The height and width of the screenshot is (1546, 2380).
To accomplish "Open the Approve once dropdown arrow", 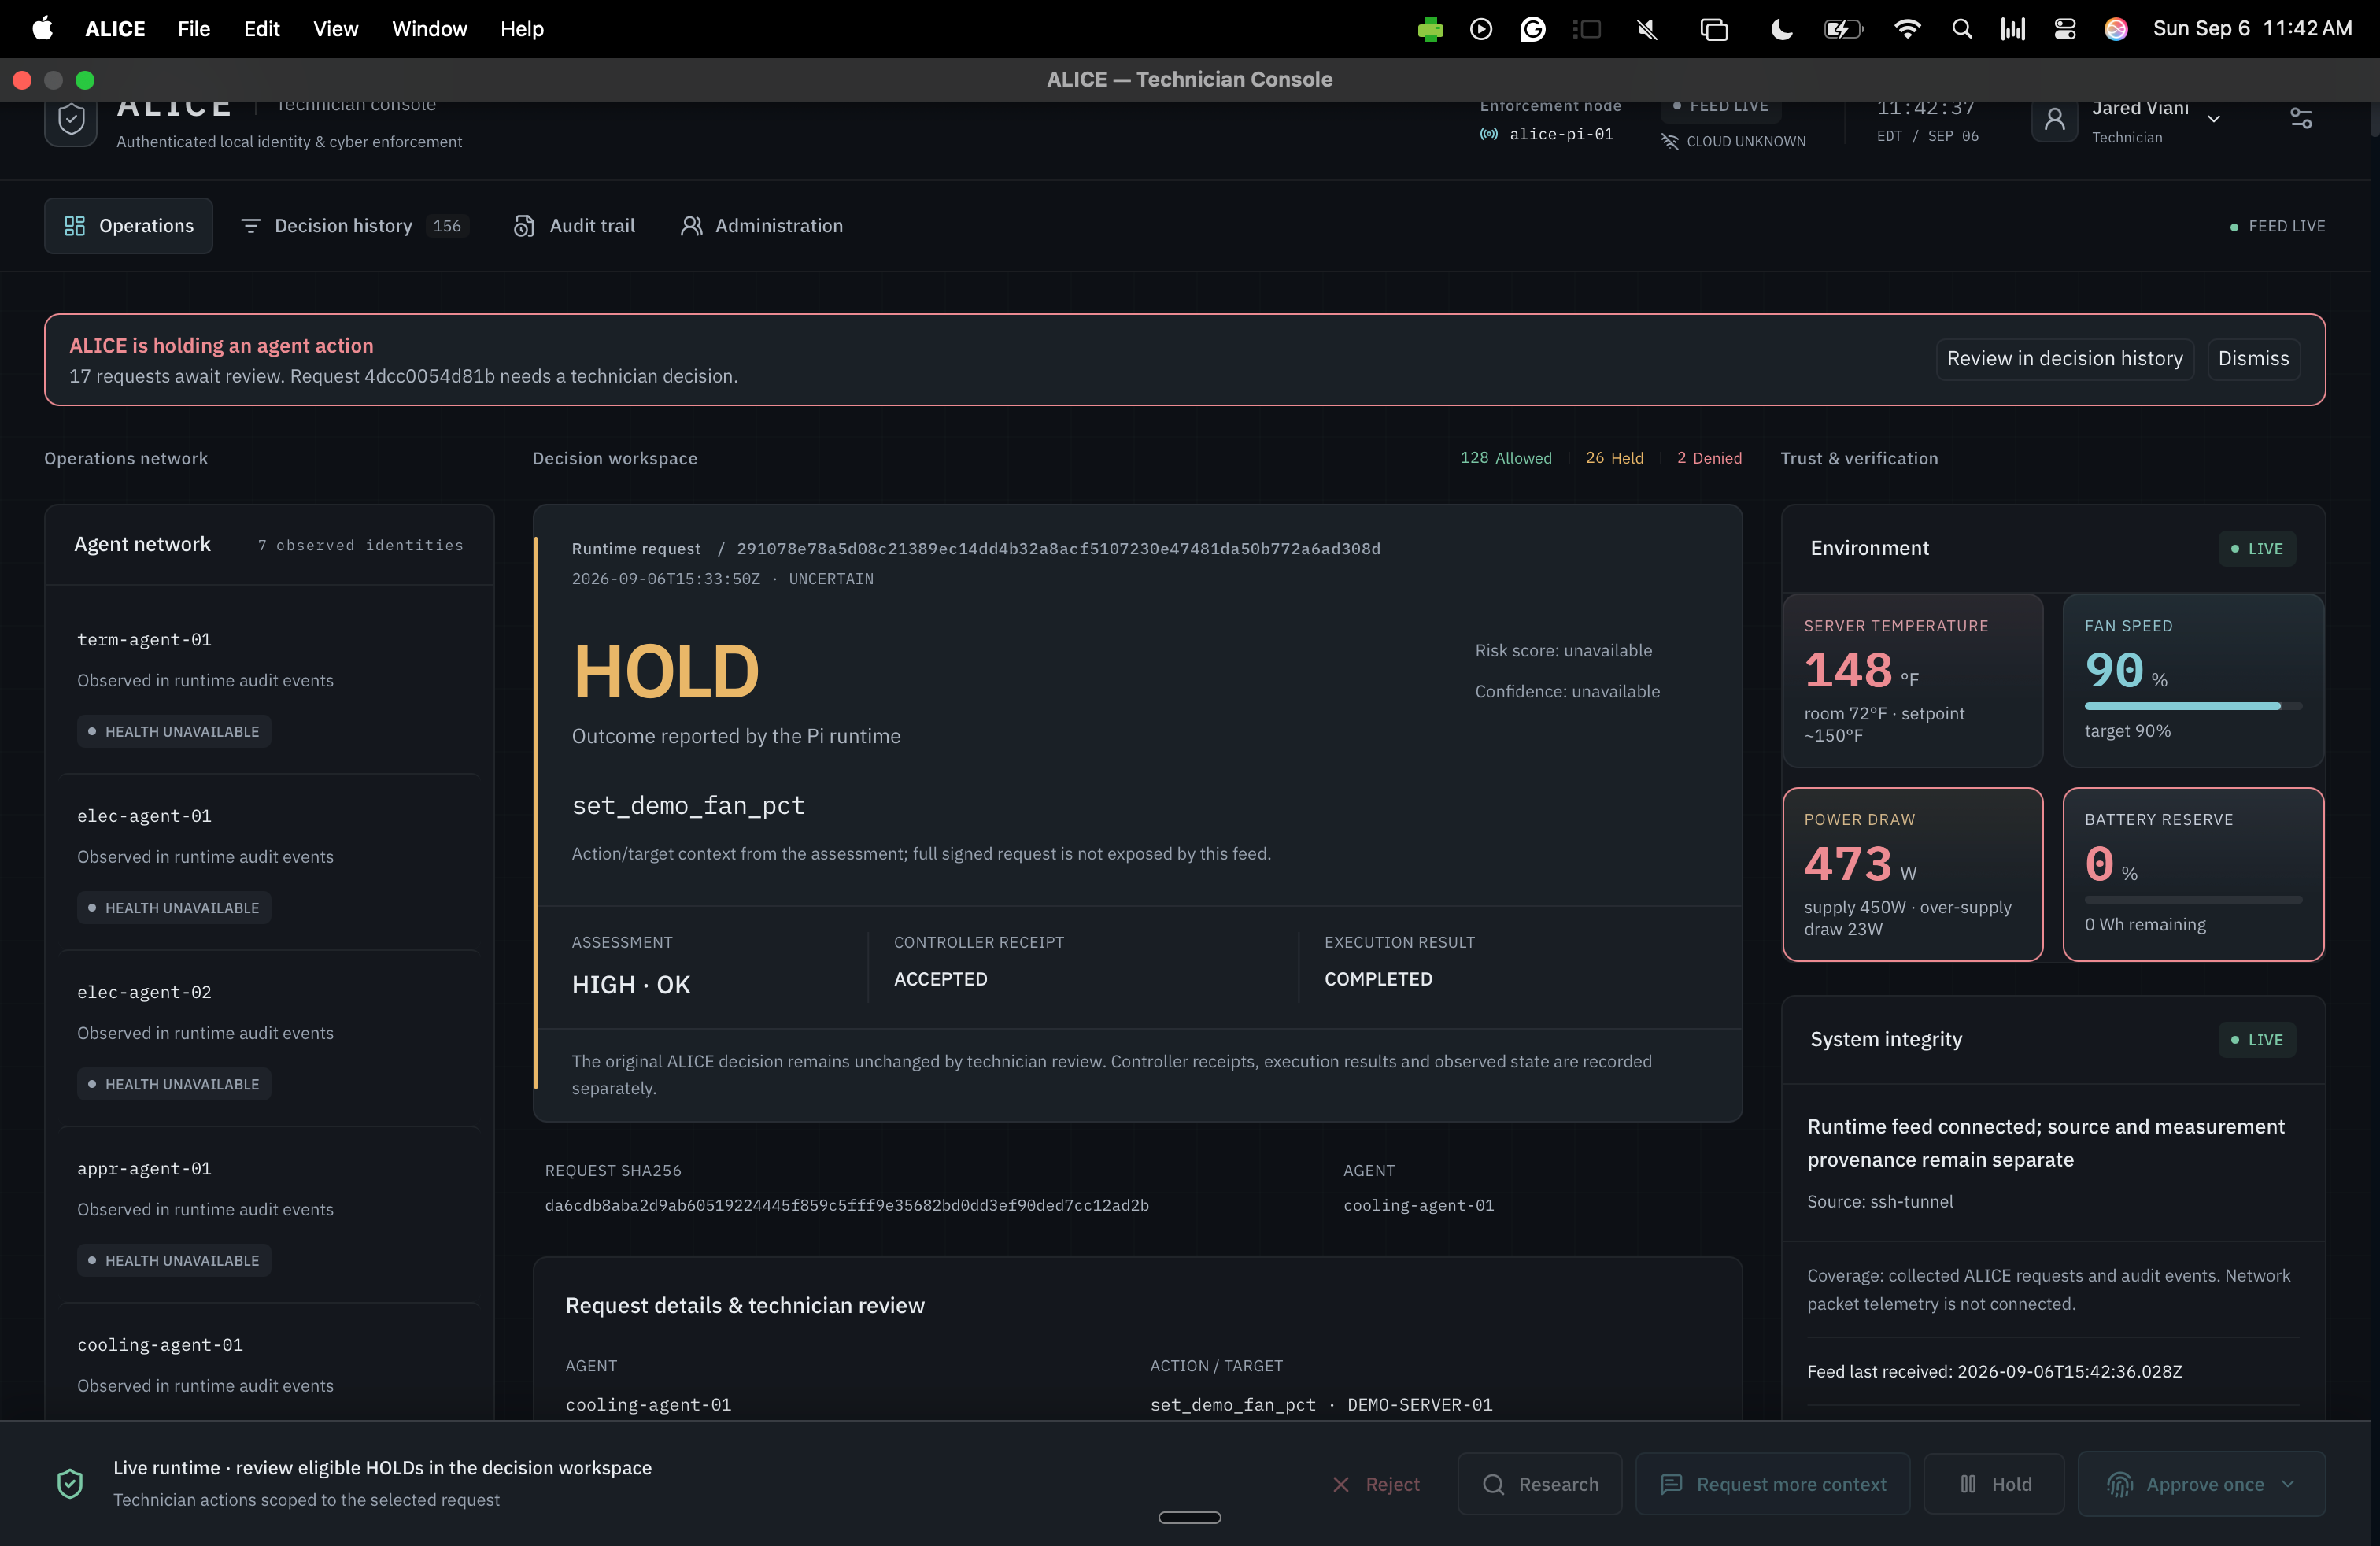I will (2288, 1484).
